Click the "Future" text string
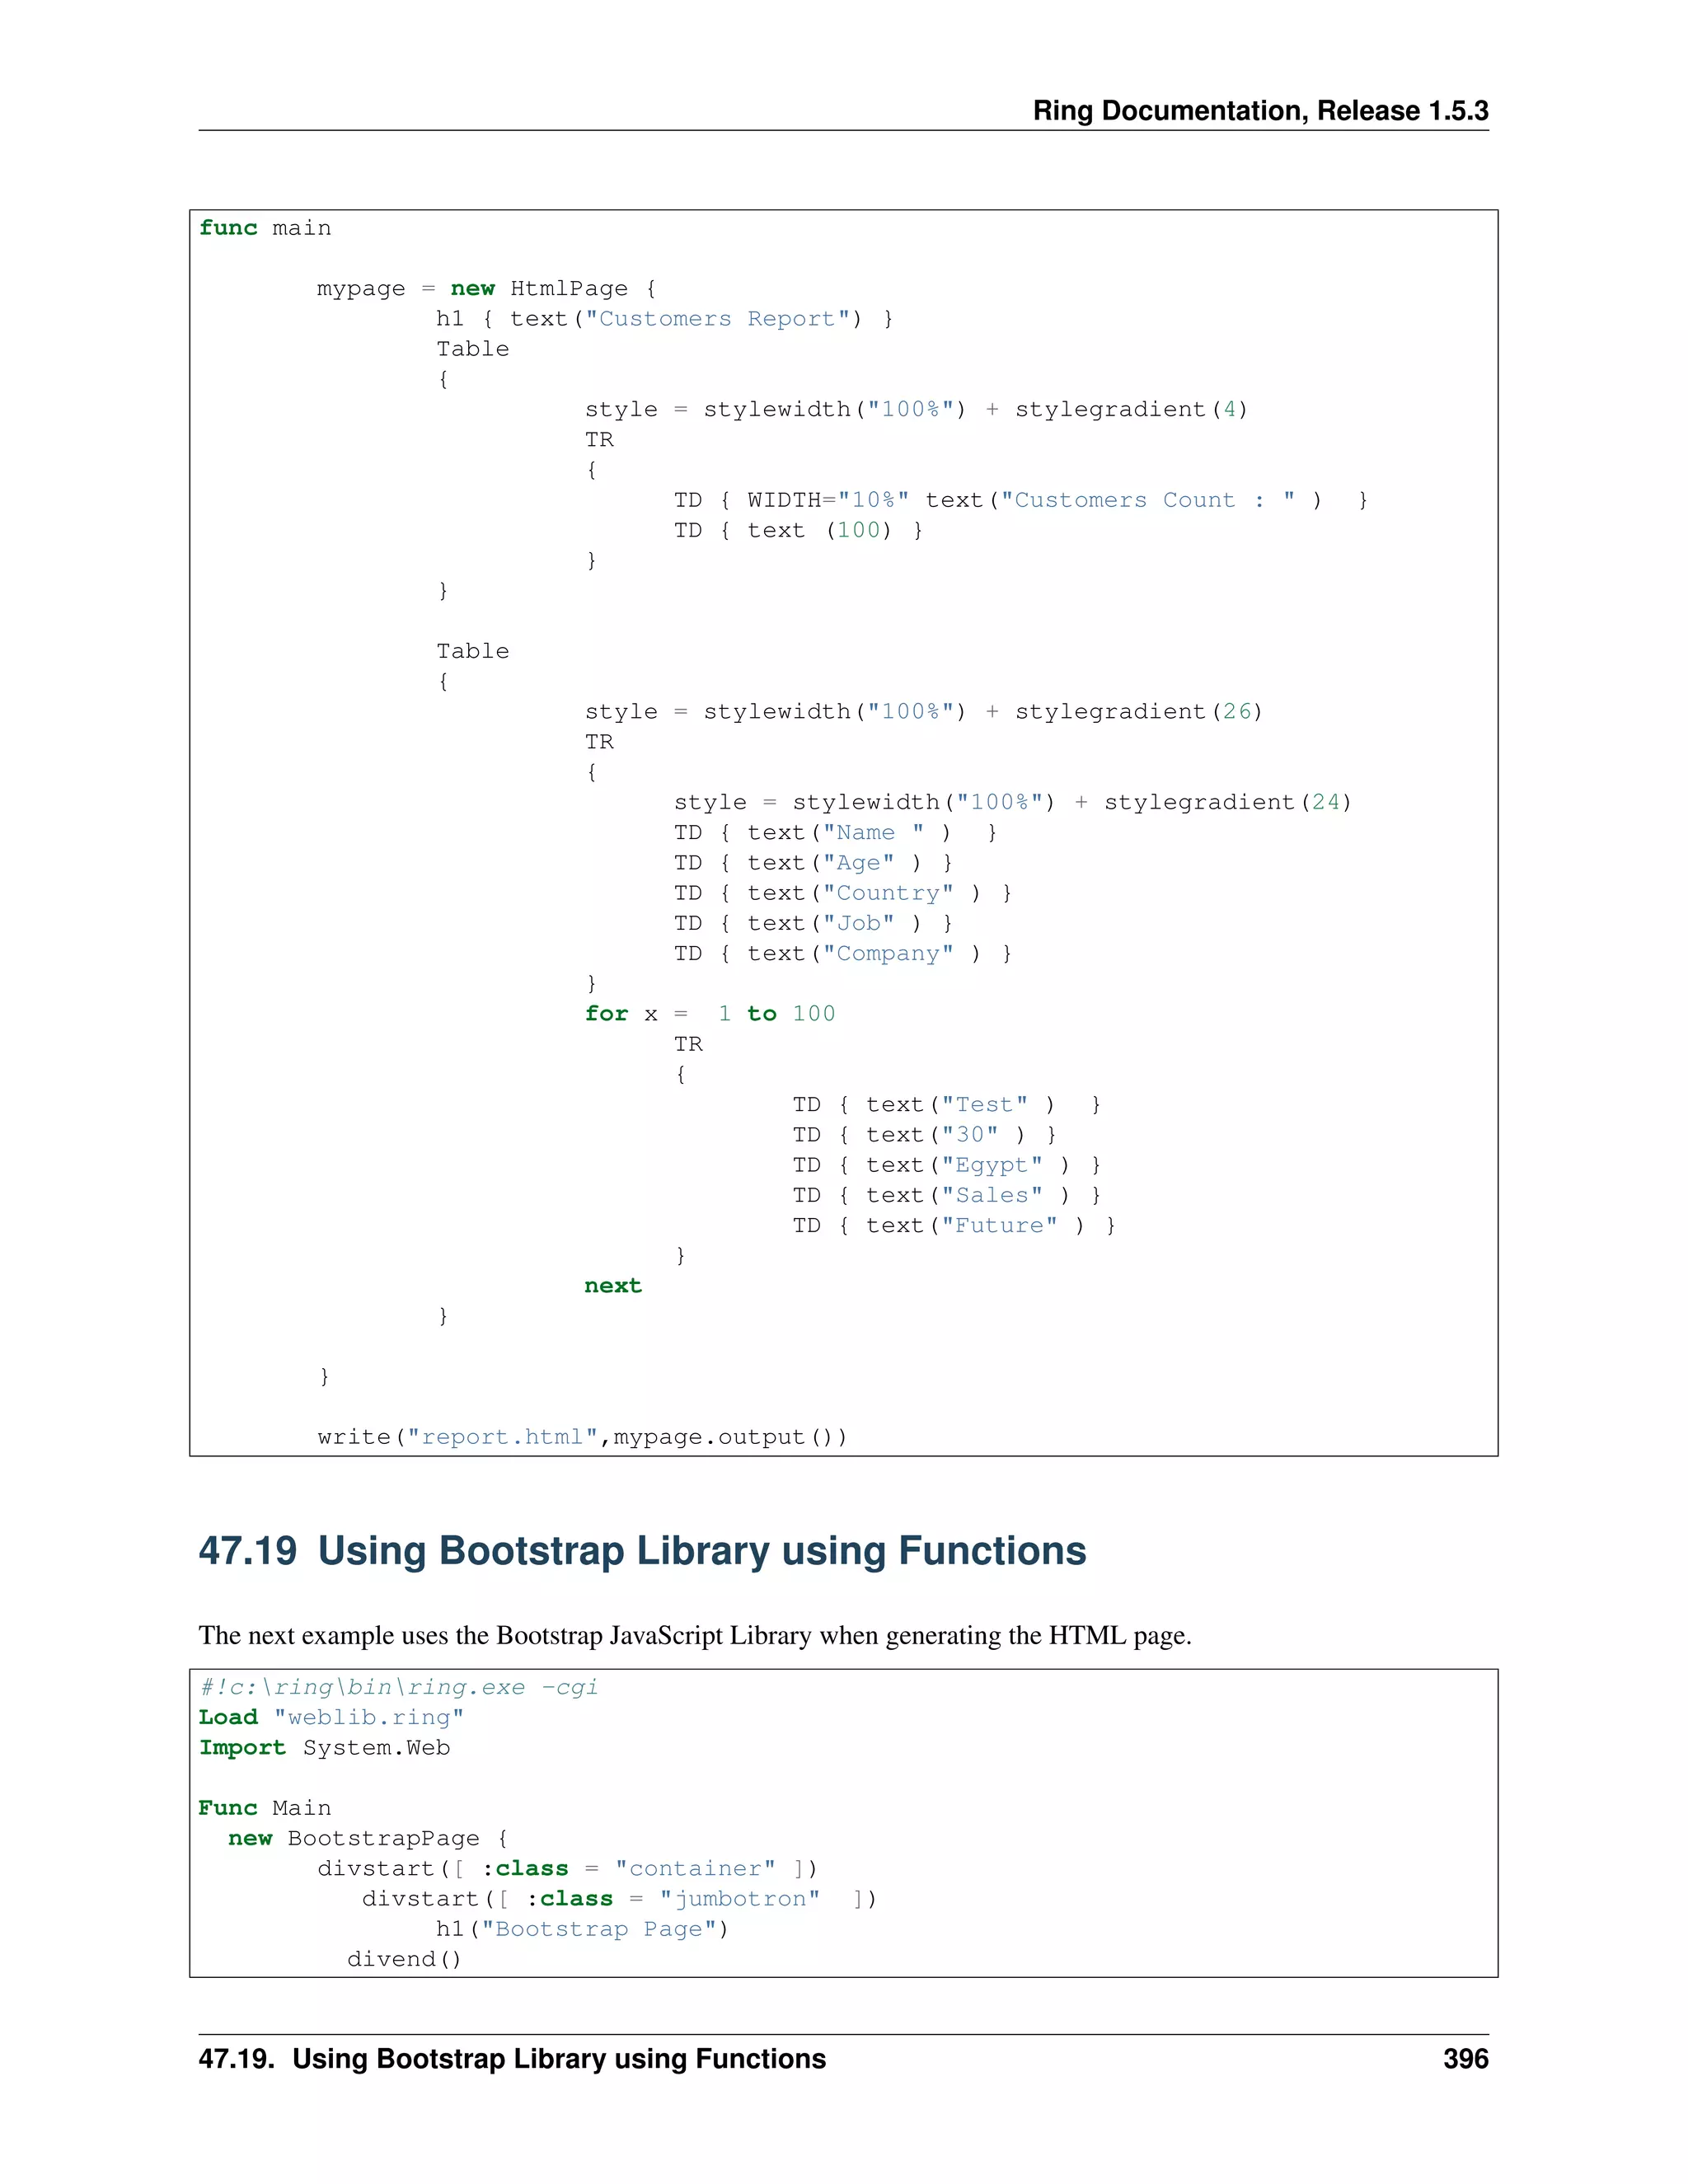This screenshot has width=1688, height=2184. point(999,1226)
